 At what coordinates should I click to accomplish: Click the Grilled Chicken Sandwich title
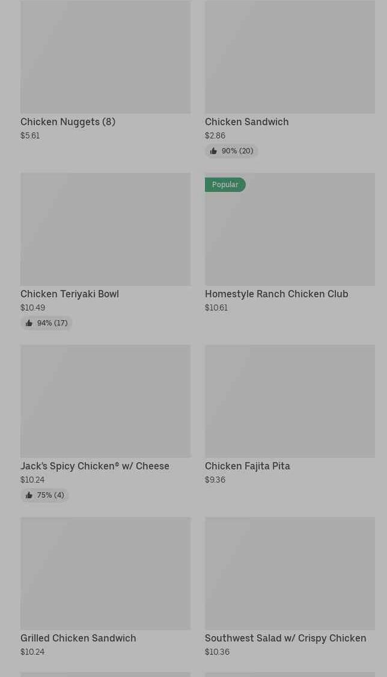coord(78,638)
